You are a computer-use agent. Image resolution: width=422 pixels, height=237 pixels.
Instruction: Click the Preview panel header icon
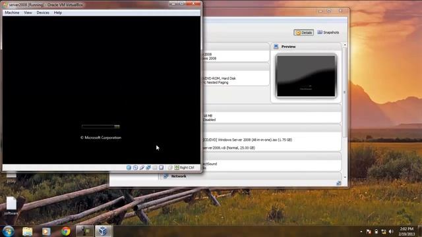point(276,47)
